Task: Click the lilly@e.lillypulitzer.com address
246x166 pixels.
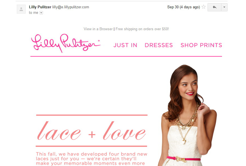Action: tap(71, 7)
